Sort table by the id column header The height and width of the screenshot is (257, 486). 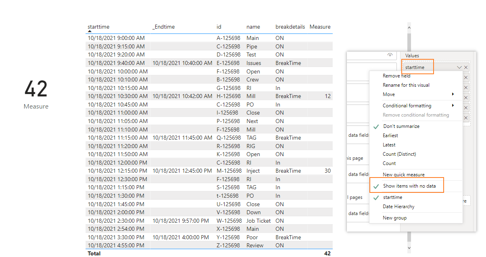219,27
